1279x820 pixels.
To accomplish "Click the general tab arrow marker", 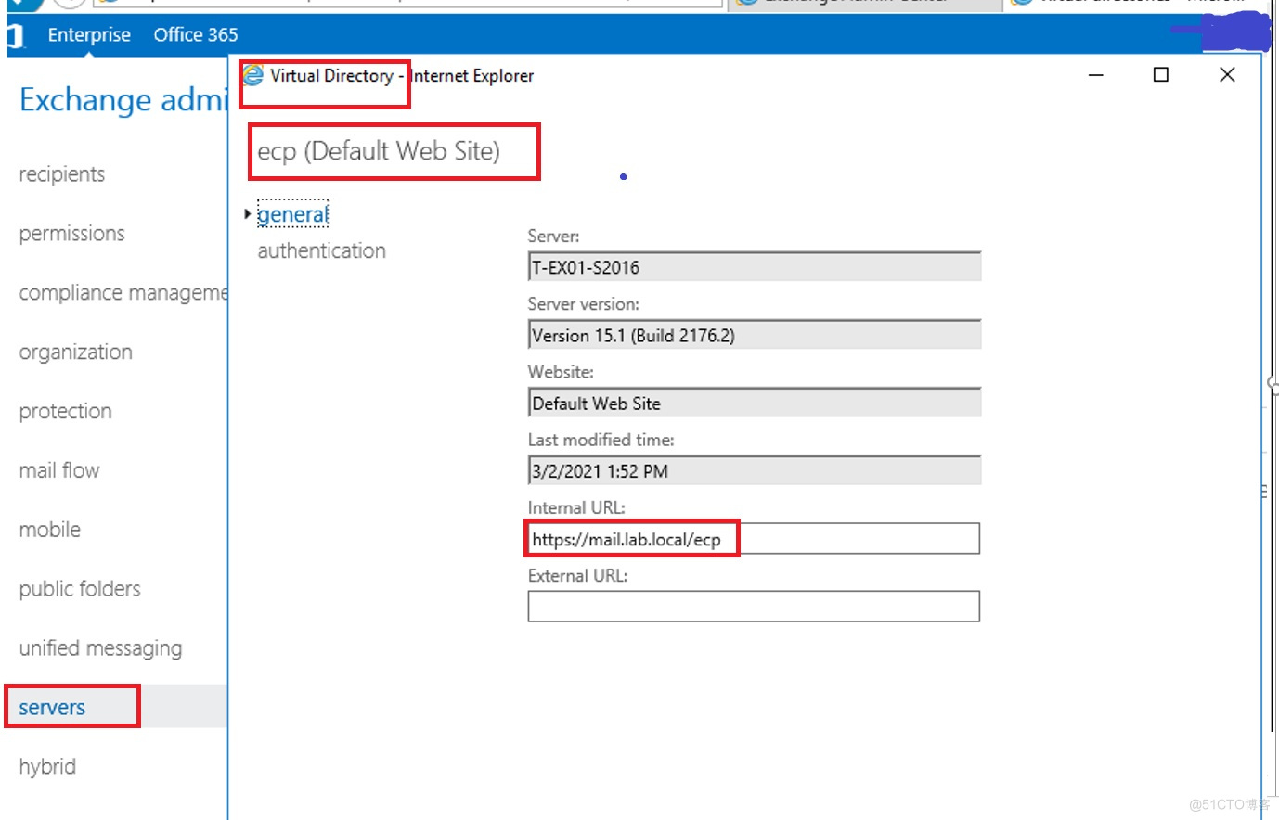I will (x=248, y=214).
